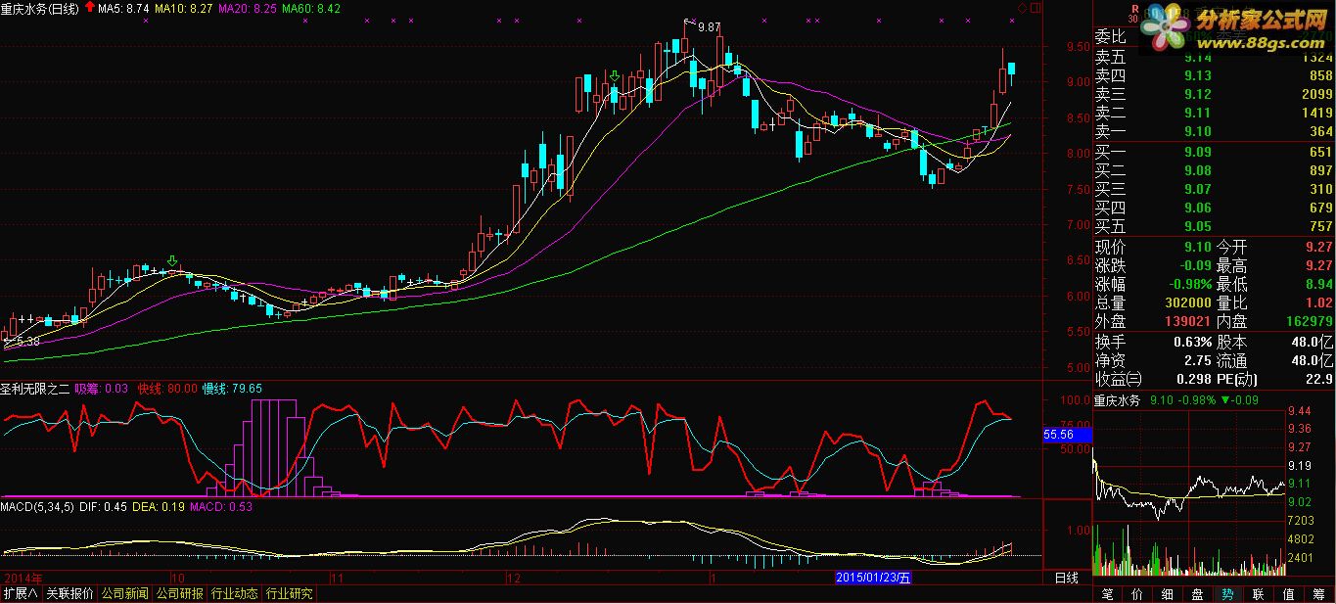Open the 行业动态 tab

235,593
